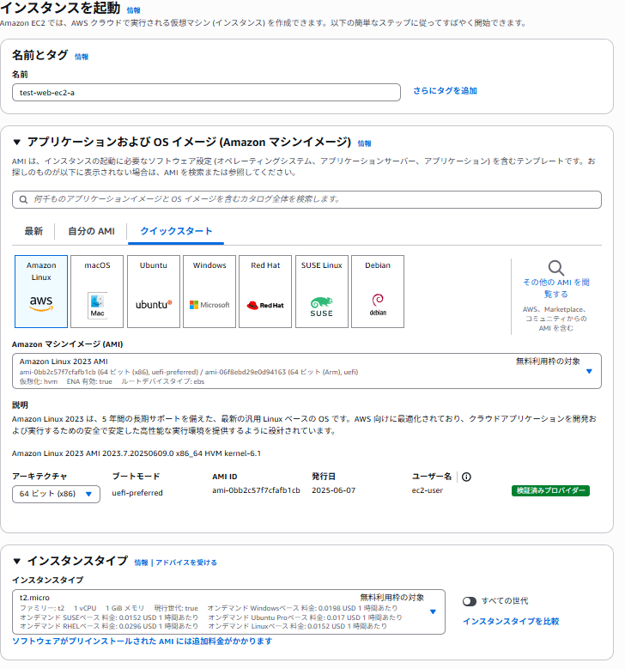Select the Amazon Linux AWS image tile
The image size is (625, 669).
(x=41, y=291)
